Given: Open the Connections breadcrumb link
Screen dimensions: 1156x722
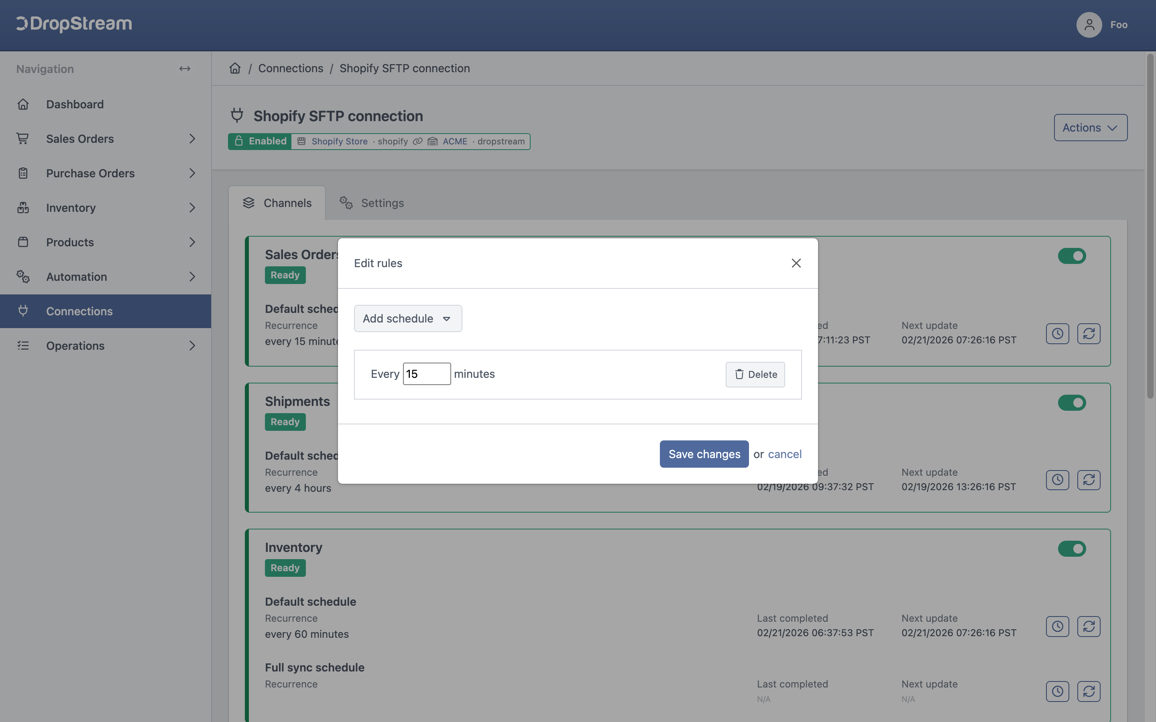Looking at the screenshot, I should pos(291,68).
